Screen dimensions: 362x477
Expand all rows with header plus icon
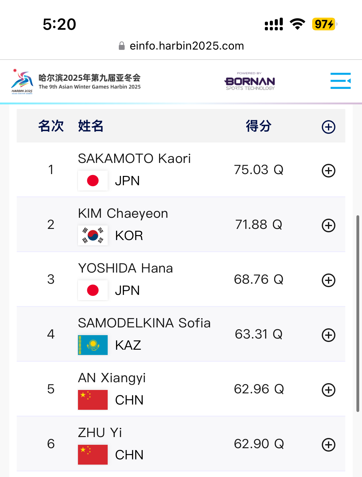click(x=329, y=127)
